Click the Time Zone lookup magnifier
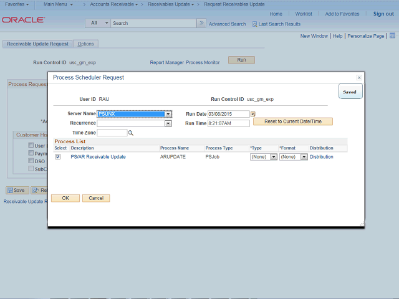This screenshot has width=399, height=299. click(131, 133)
